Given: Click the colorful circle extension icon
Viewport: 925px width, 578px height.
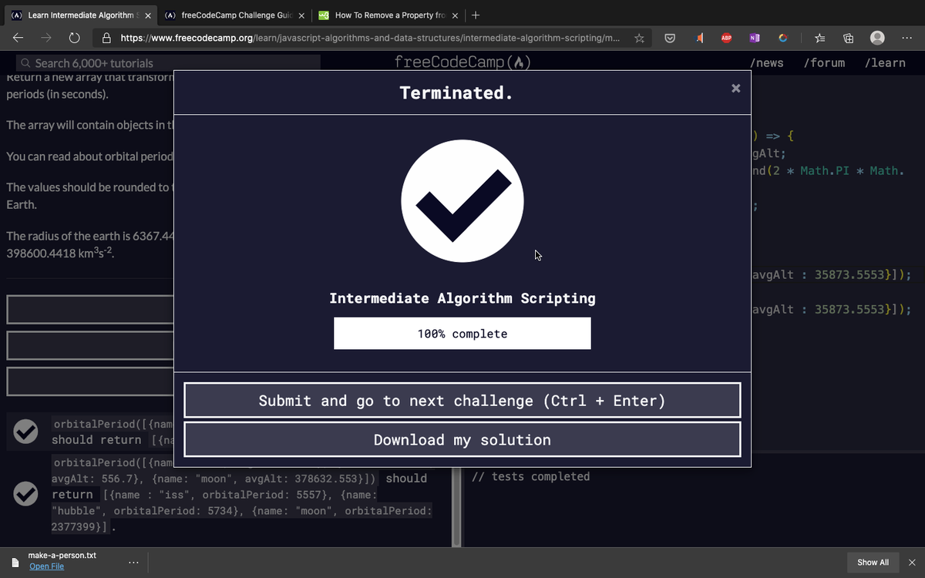Looking at the screenshot, I should [x=782, y=38].
